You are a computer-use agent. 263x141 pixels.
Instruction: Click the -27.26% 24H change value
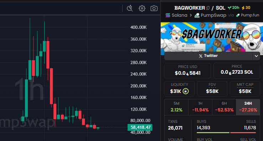click(248, 110)
